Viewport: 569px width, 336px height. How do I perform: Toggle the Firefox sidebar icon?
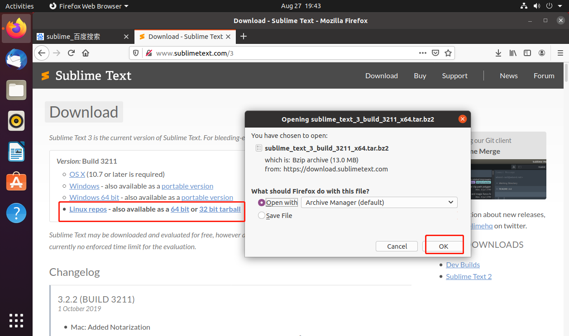[527, 53]
